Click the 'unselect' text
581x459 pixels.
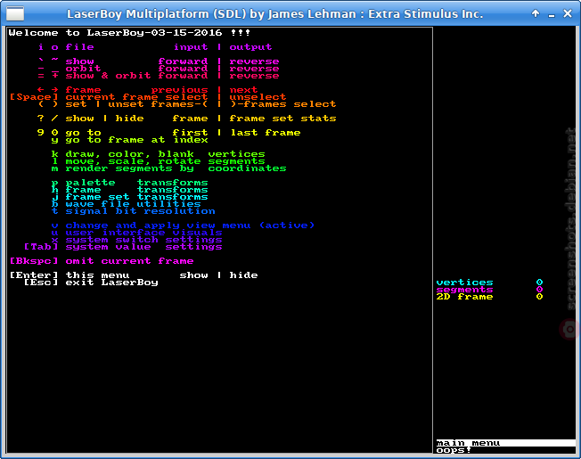tap(258, 97)
